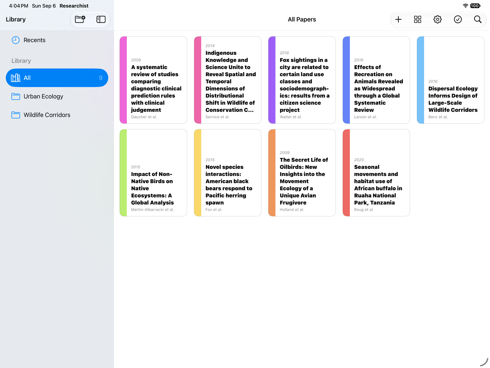Image resolution: width=490 pixels, height=368 pixels.
Task: Click the yellow color strip on Fox et al. paper
Action: click(198, 173)
